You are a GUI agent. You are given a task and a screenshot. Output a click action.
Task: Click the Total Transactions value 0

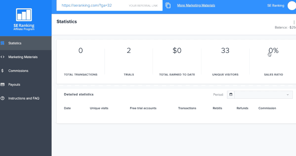click(x=81, y=50)
